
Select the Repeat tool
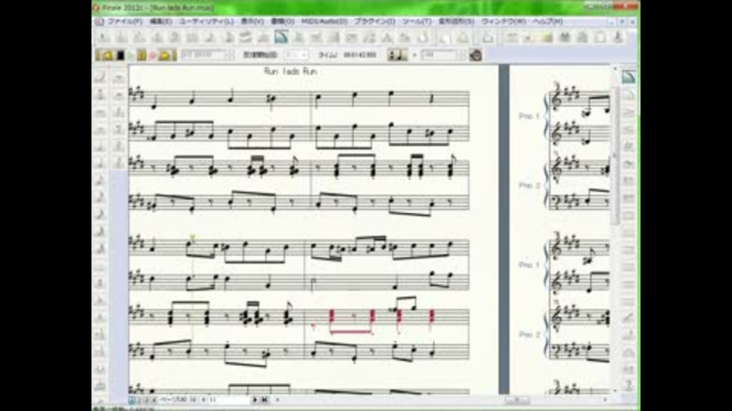click(334, 37)
